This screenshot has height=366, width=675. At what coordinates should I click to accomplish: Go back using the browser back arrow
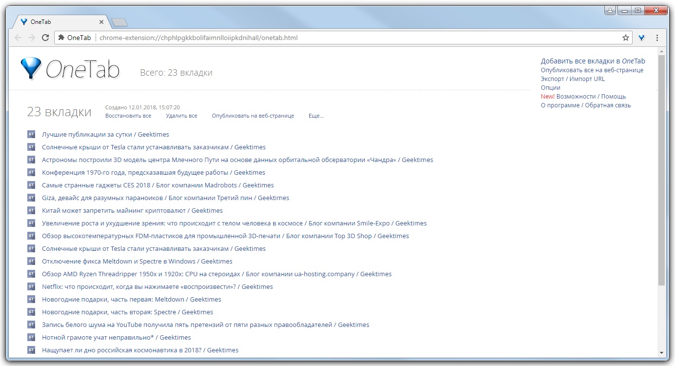pyautogui.click(x=18, y=38)
